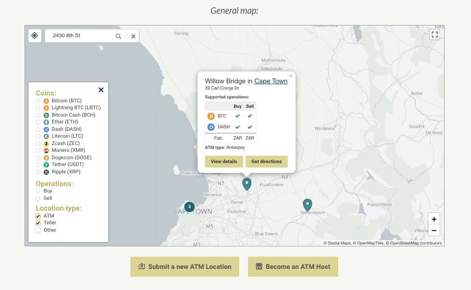Click the 'ATM type: Ankerpay' text
Screen dimensions: 471x290
pyautogui.click(x=225, y=147)
